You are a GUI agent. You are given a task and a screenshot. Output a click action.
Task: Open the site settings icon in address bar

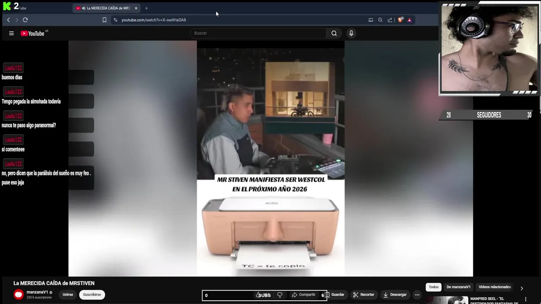coord(115,20)
